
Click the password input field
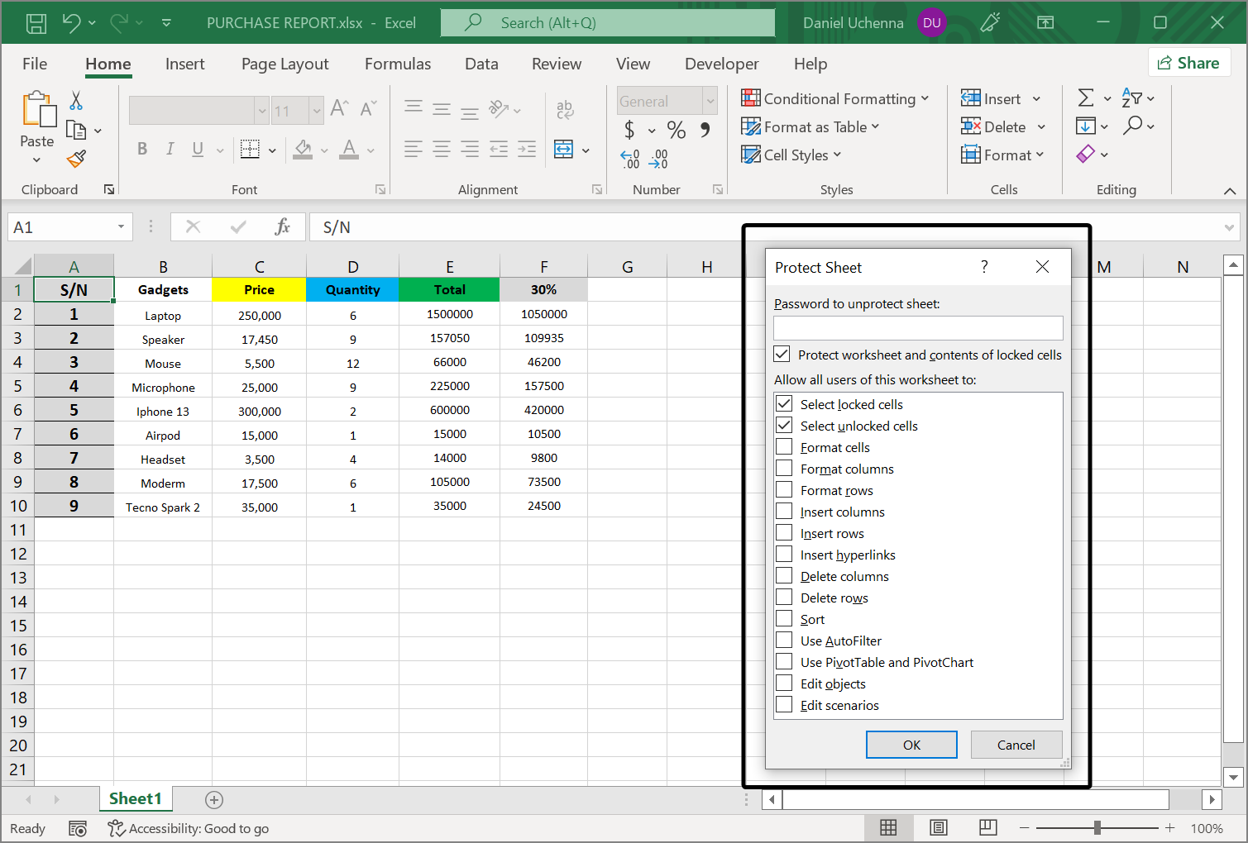pos(918,327)
